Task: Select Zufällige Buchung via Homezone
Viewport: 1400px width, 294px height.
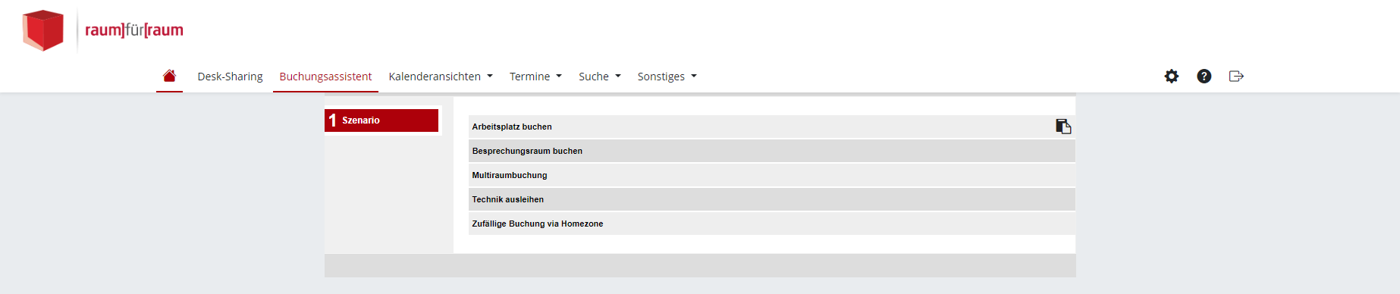Action: [771, 224]
